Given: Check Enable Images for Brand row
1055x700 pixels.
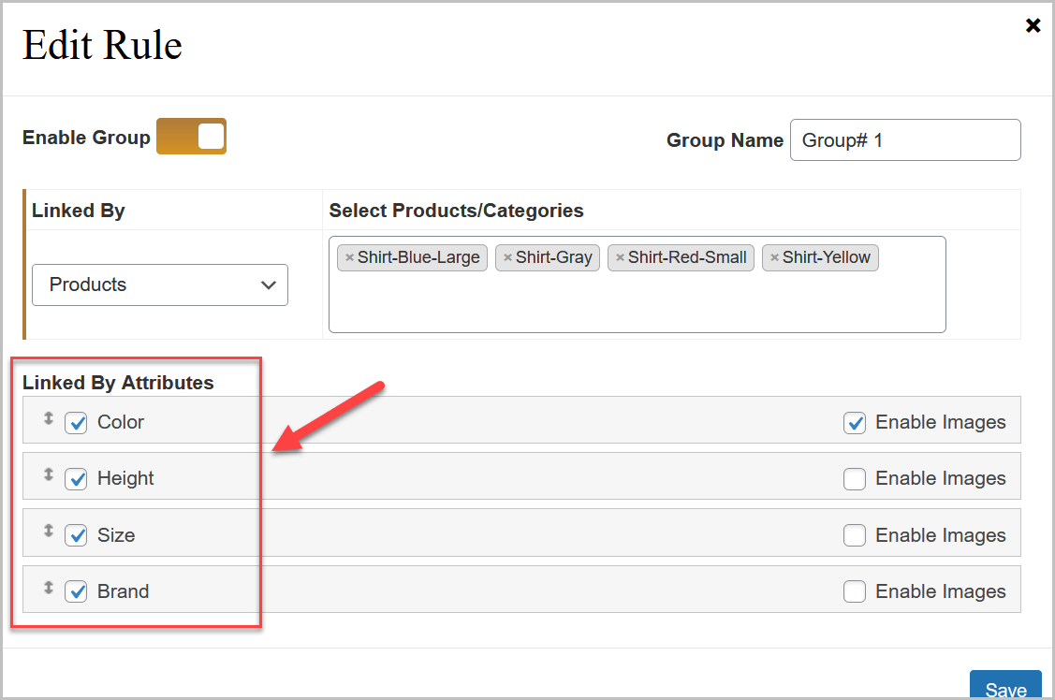Looking at the screenshot, I should point(854,591).
